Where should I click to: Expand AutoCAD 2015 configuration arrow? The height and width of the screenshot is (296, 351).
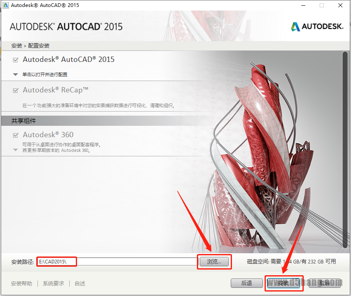(x=15, y=75)
